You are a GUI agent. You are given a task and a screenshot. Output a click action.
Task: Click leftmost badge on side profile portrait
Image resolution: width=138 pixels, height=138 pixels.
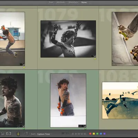click(19, 126)
